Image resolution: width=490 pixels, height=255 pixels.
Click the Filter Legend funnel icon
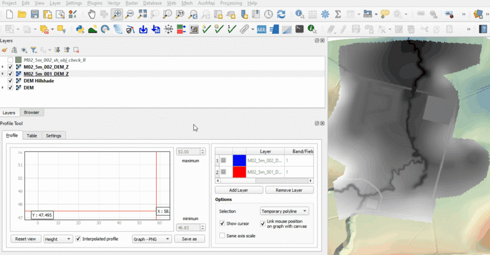tap(33, 50)
